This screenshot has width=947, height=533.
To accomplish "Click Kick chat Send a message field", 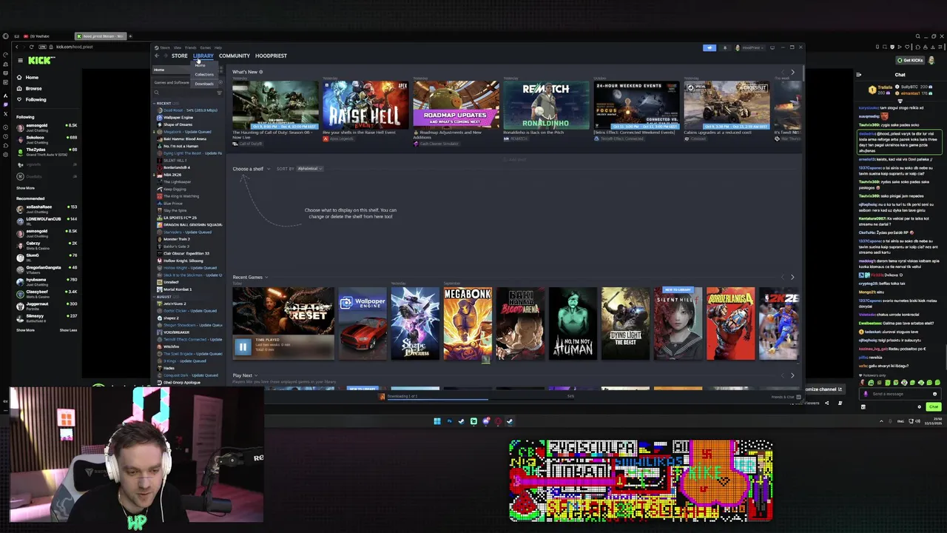I will point(900,394).
